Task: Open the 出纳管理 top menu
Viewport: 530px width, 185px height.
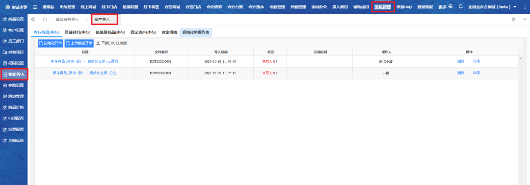Action: point(67,7)
